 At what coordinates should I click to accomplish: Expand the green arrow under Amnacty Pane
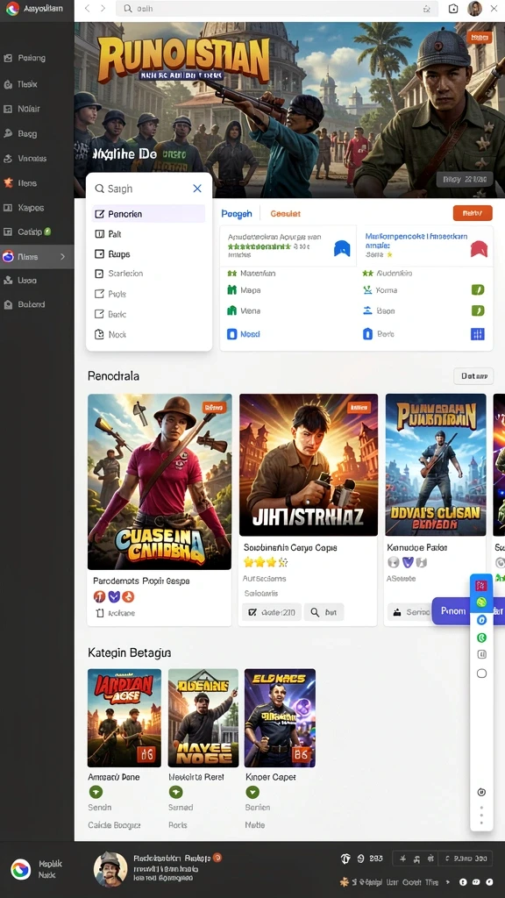pyautogui.click(x=96, y=792)
